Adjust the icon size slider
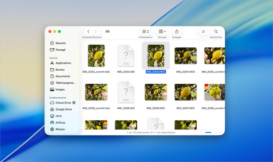This screenshot has height=162, width=273. [x=214, y=133]
